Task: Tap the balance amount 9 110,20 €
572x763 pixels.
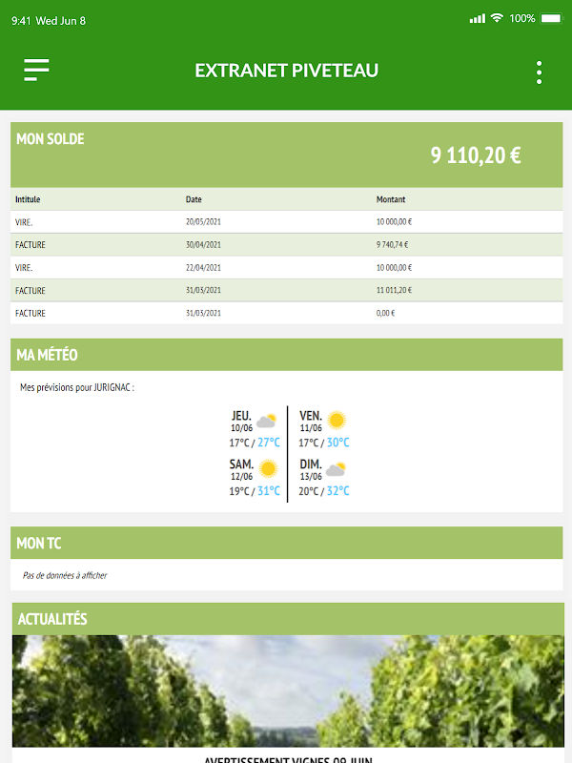Action: (x=476, y=155)
